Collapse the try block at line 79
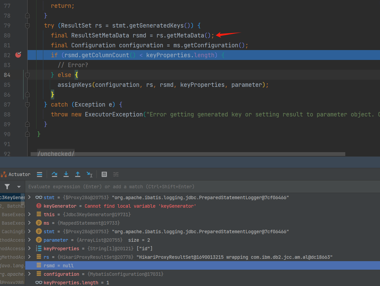 click(x=28, y=26)
